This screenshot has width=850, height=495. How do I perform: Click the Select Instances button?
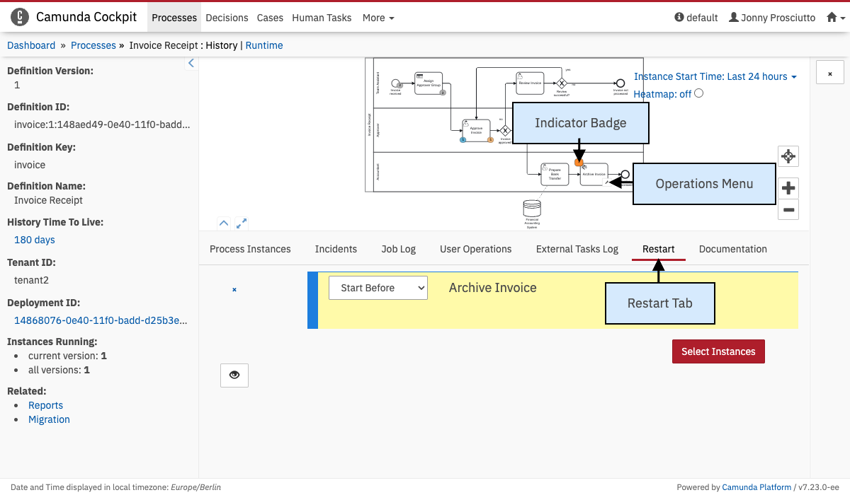click(718, 351)
